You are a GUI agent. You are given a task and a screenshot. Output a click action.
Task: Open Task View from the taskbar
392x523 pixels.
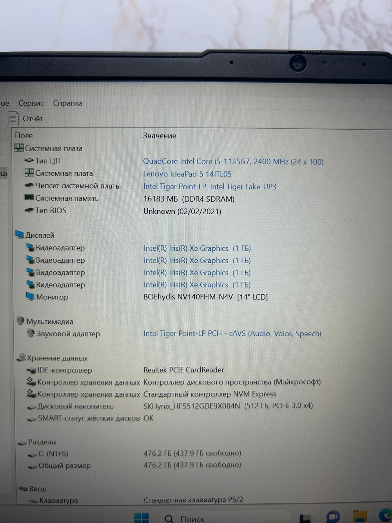[x=305, y=518]
